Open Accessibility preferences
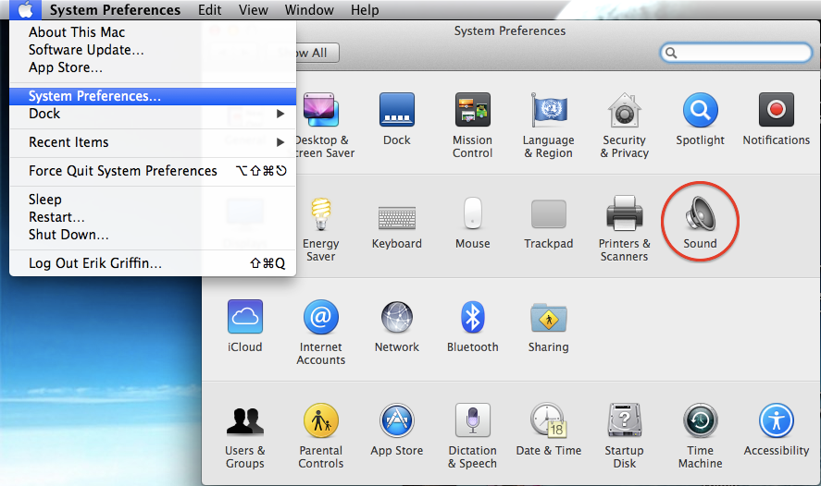 (776, 430)
